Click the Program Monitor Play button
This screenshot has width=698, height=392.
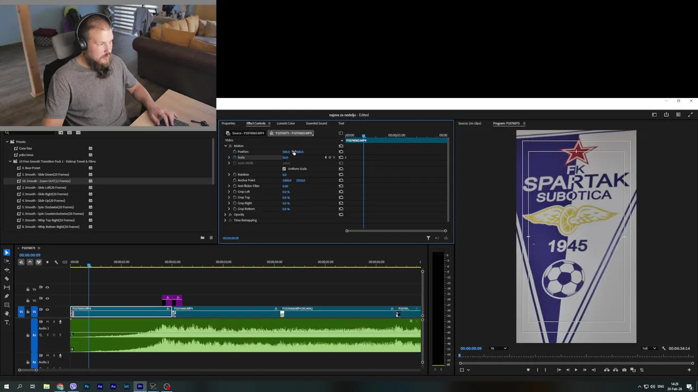pyautogui.click(x=576, y=370)
